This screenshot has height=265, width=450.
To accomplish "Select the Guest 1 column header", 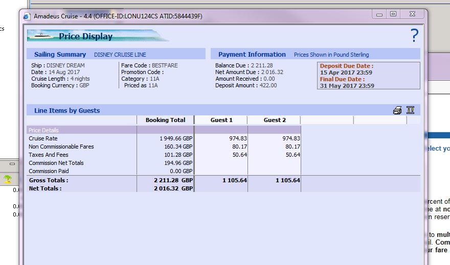I will coord(221,120).
